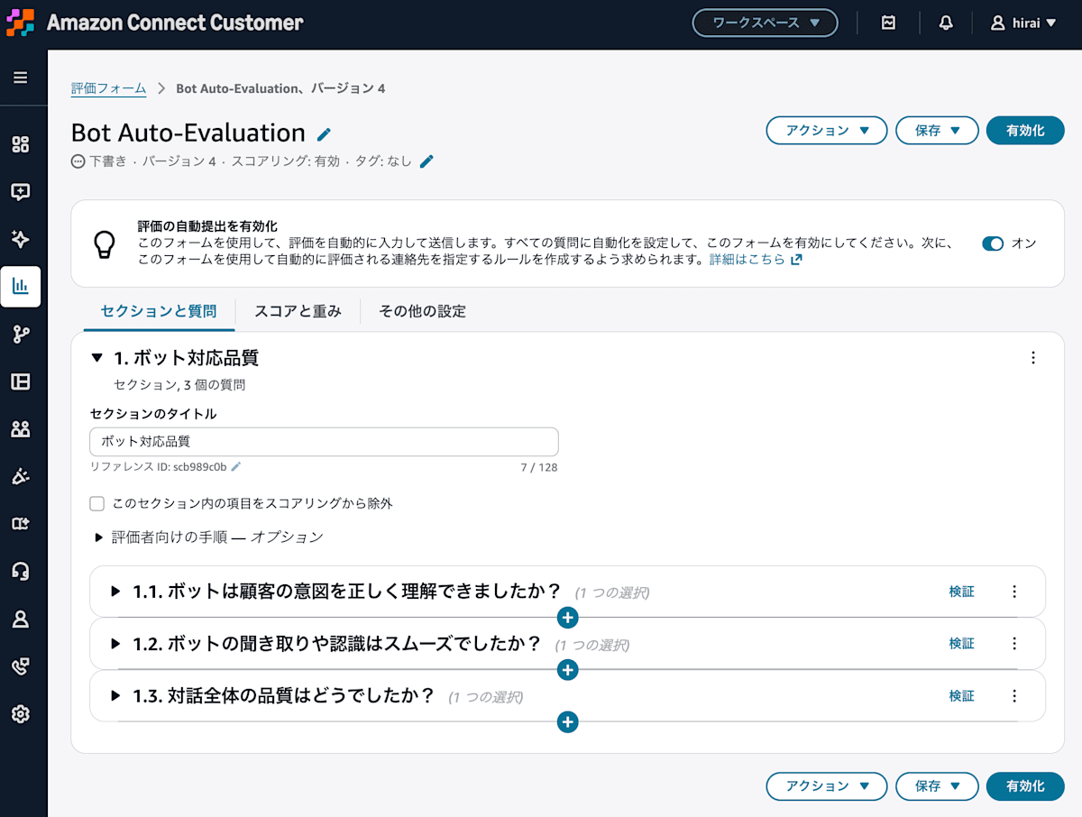Open the users group icon in sidebar

point(20,429)
